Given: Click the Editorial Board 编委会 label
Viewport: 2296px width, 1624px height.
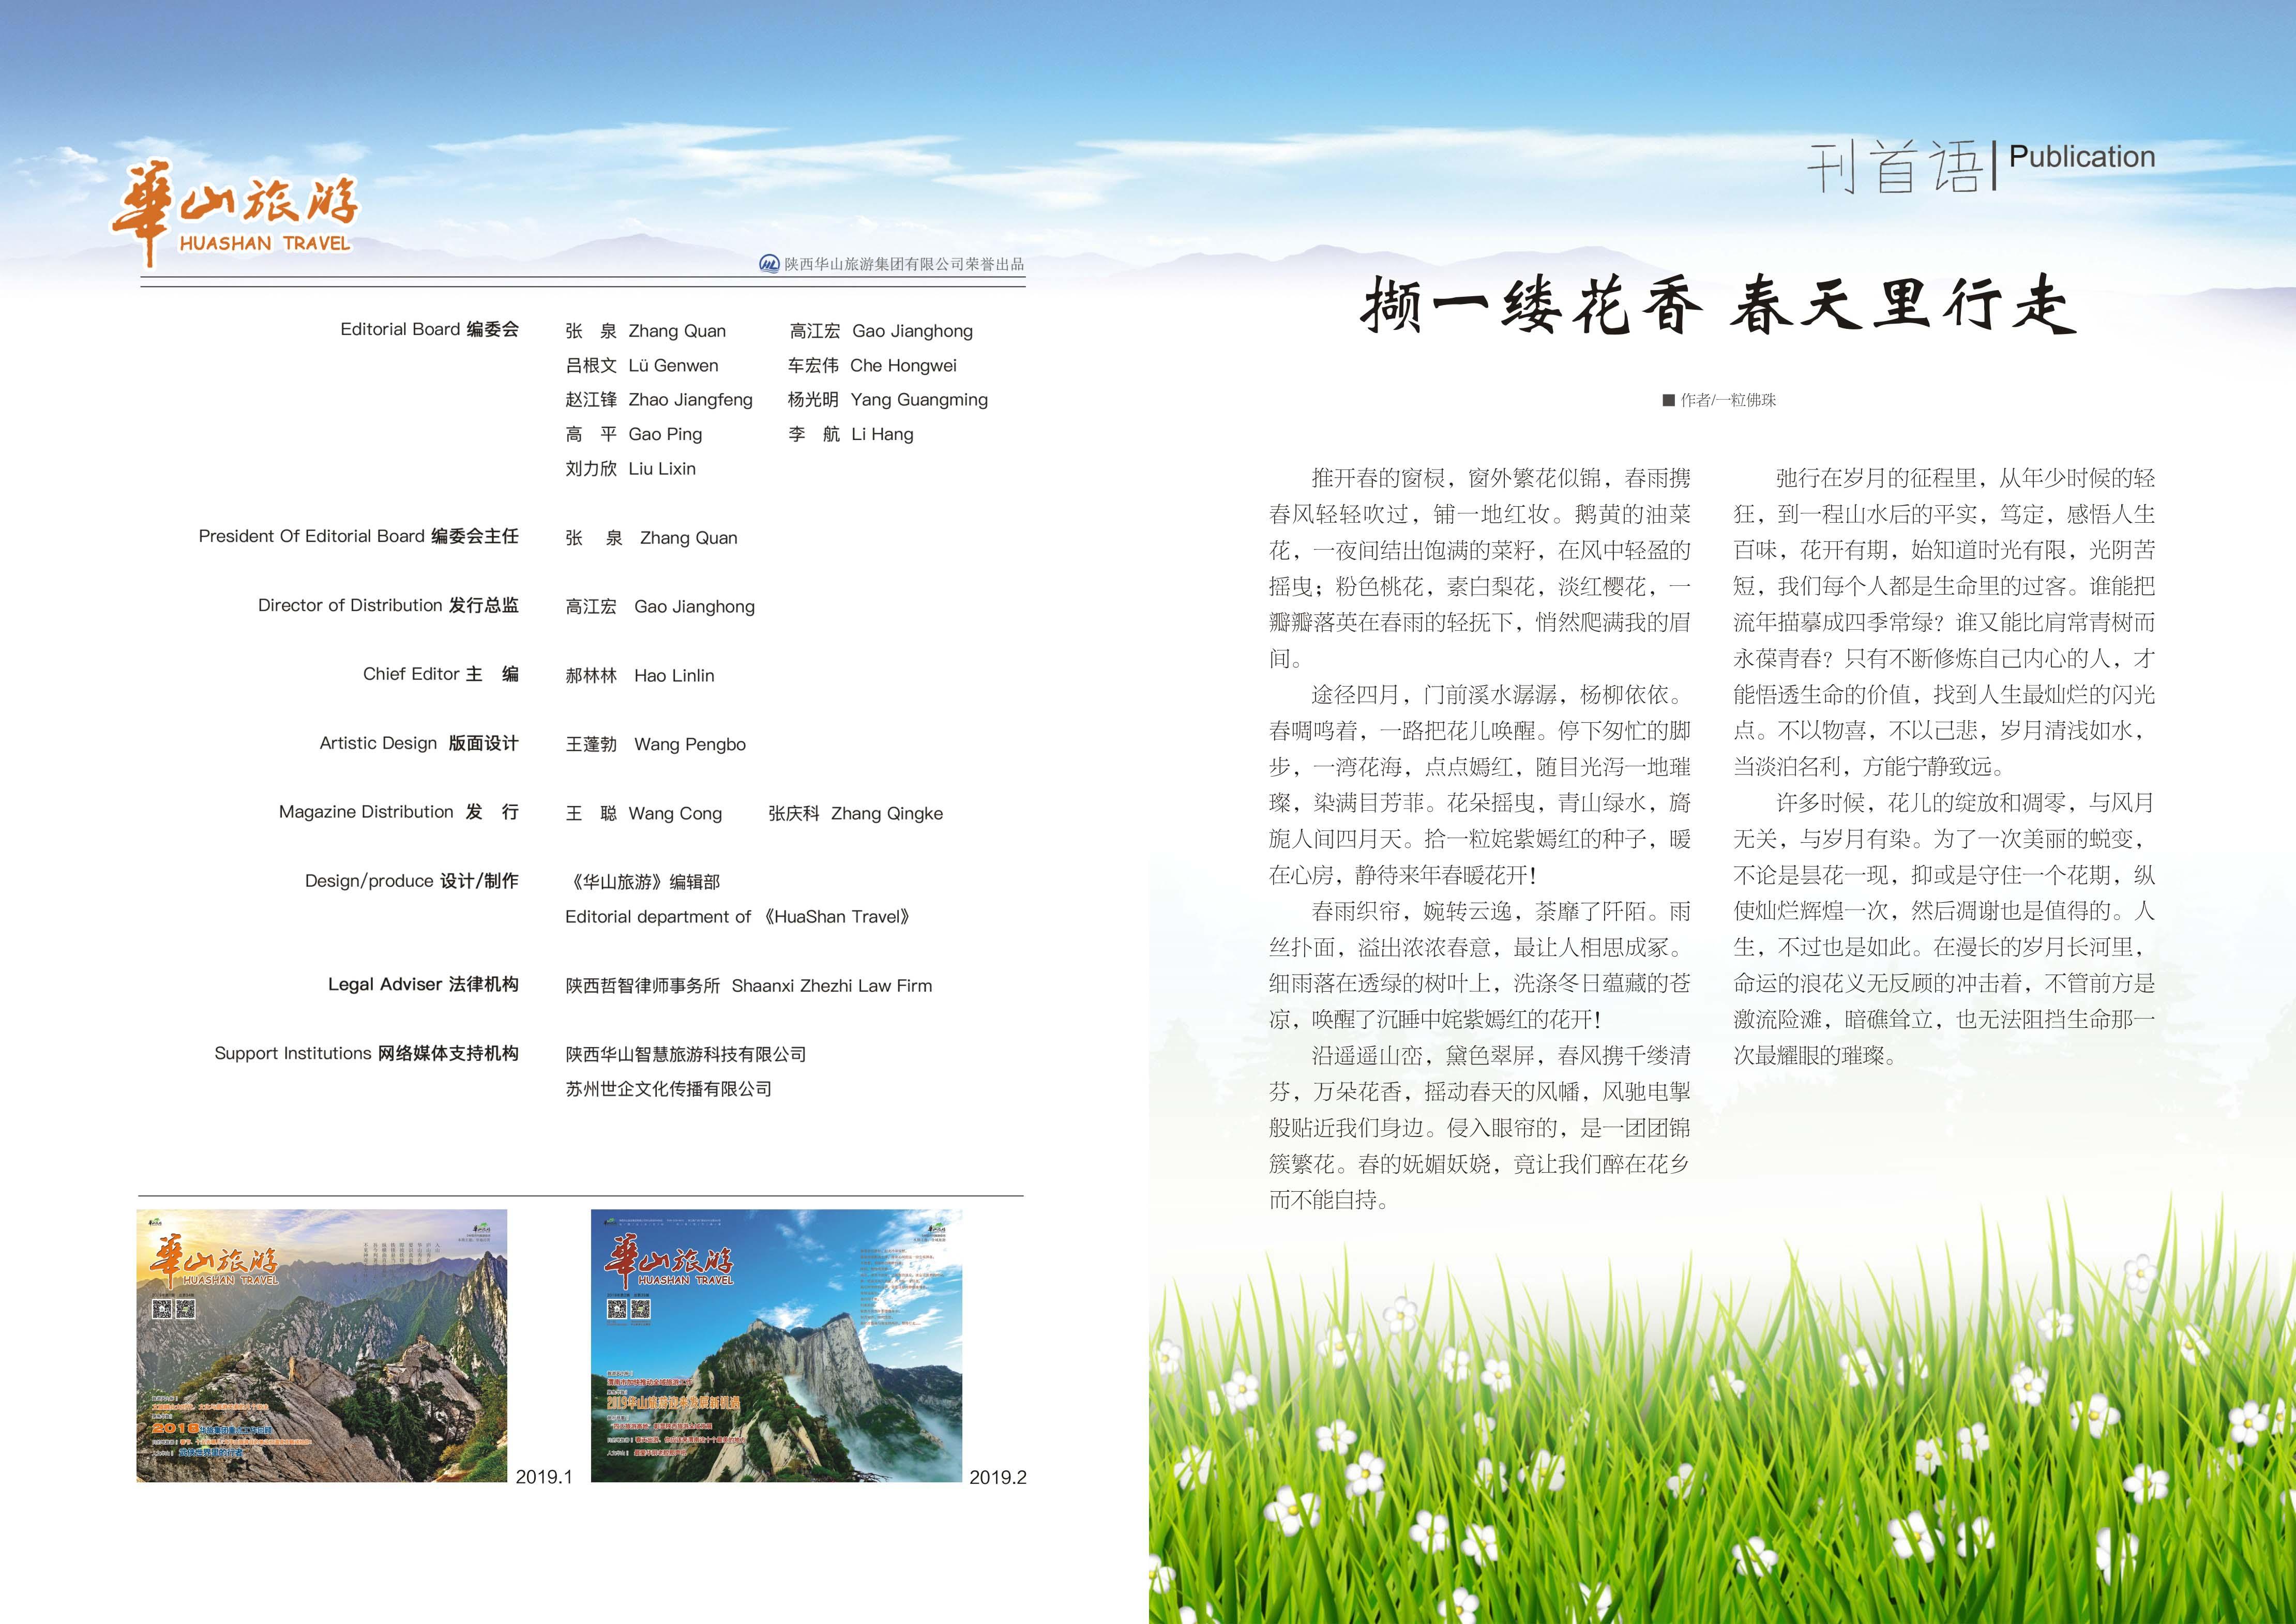Looking at the screenshot, I should 429,329.
